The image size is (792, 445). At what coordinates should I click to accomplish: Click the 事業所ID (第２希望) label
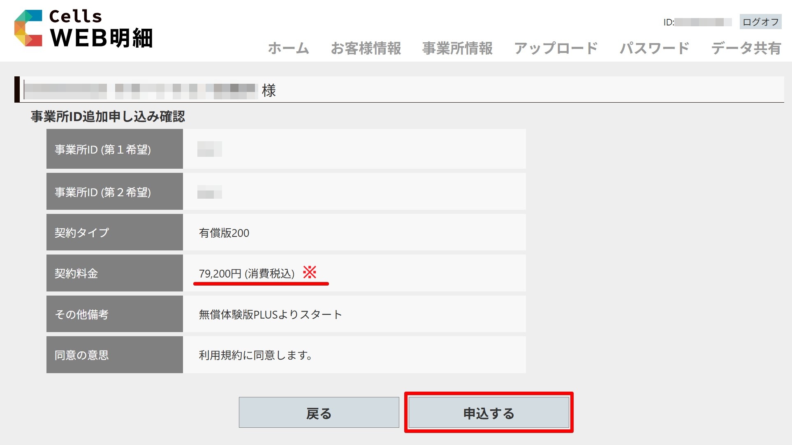coord(103,192)
